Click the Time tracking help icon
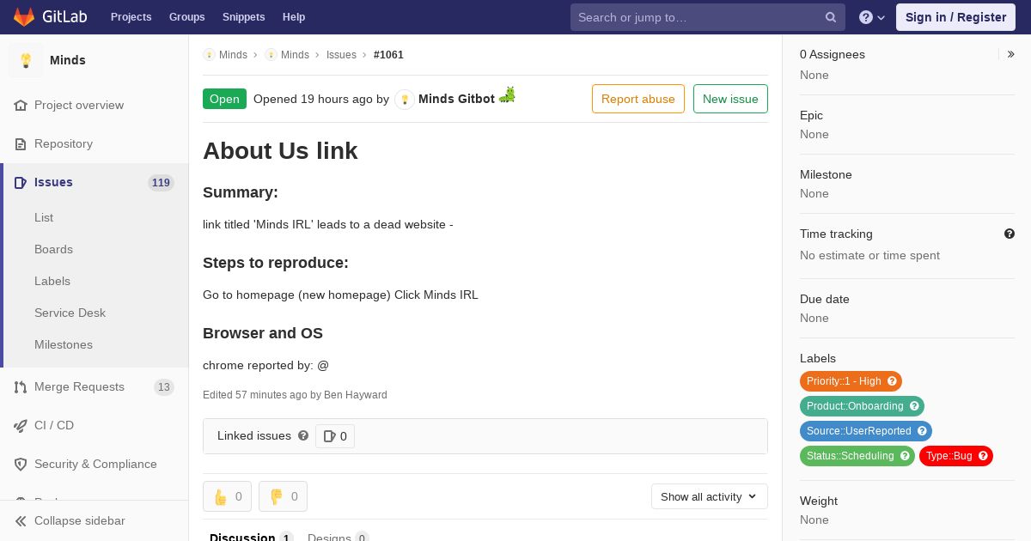This screenshot has height=541, width=1031. click(x=1010, y=234)
